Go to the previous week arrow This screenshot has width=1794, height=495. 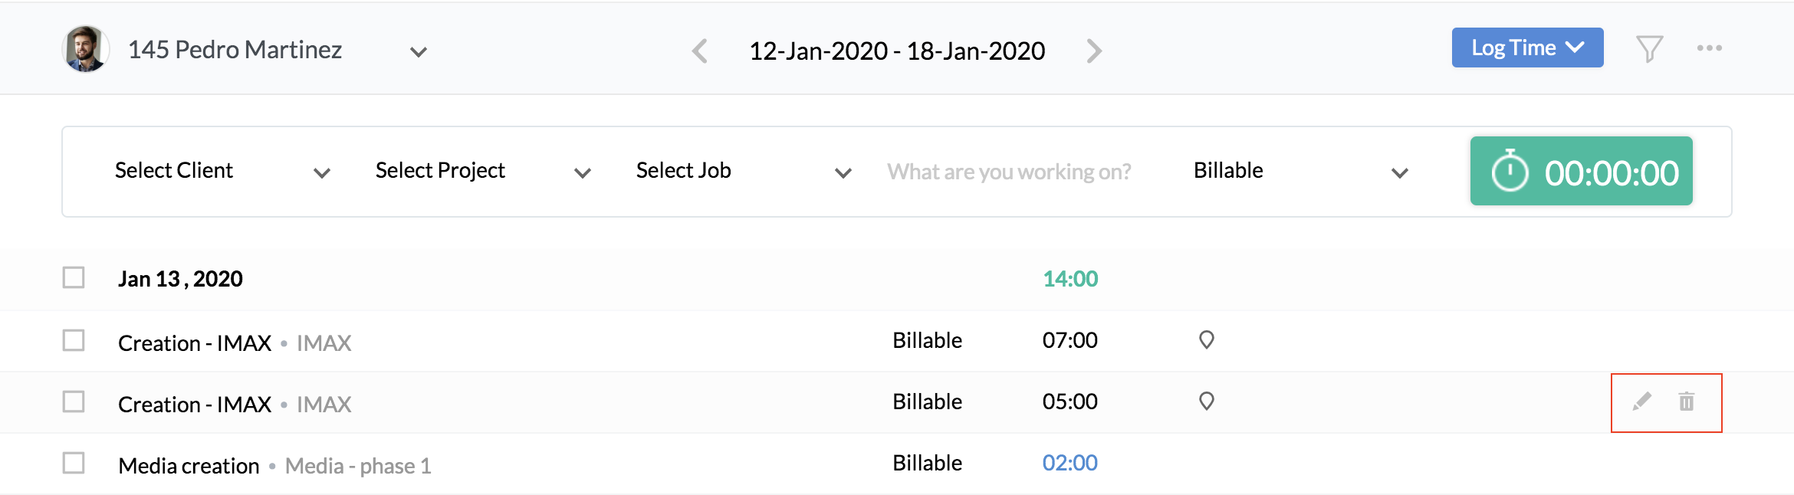pos(699,51)
